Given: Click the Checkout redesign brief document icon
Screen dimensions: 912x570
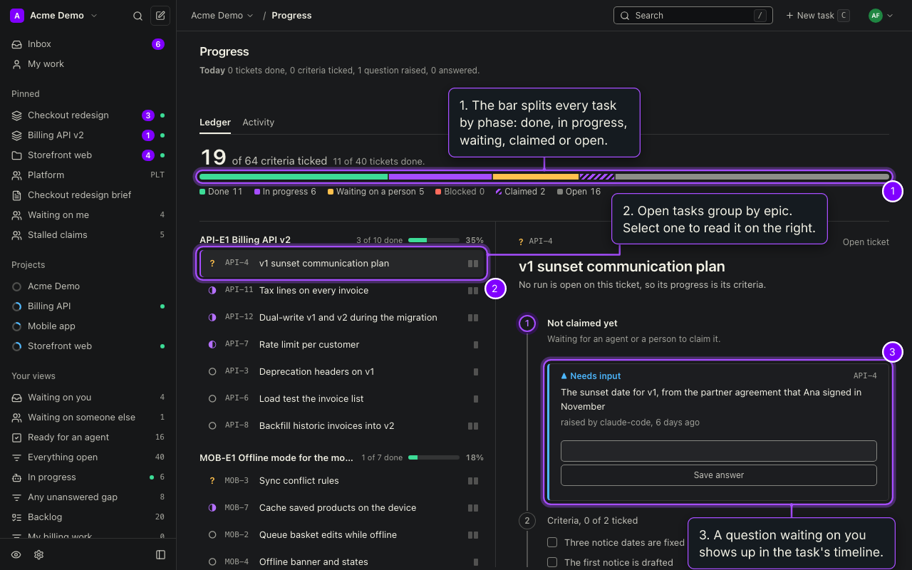Looking at the screenshot, I should [16, 195].
